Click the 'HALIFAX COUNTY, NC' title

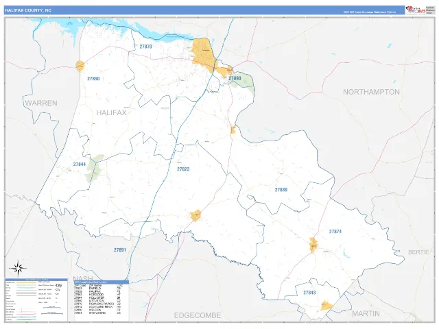pyautogui.click(x=28, y=10)
